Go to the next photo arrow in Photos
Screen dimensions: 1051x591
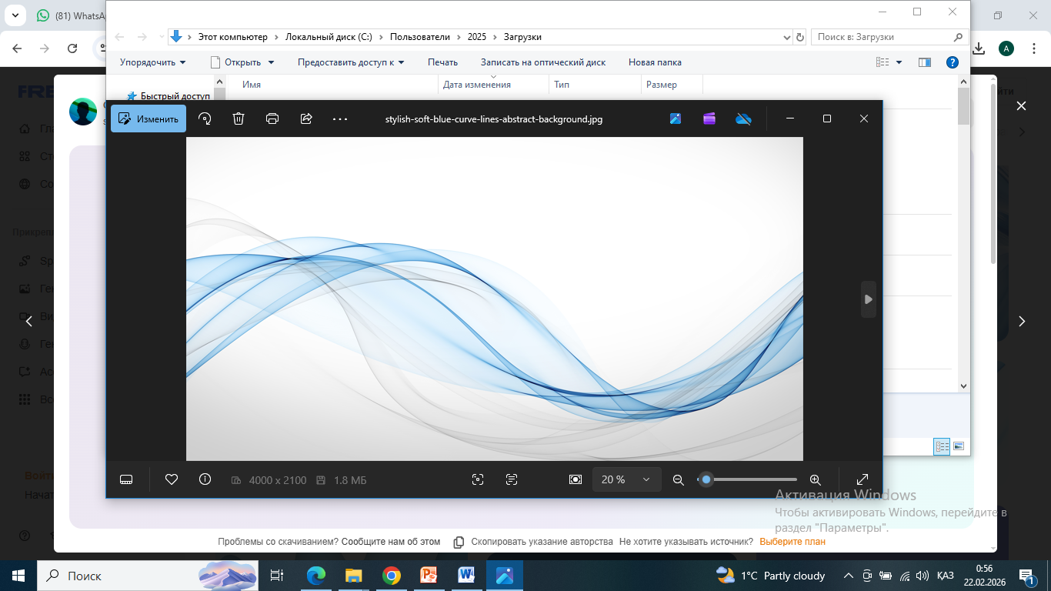pyautogui.click(x=869, y=299)
